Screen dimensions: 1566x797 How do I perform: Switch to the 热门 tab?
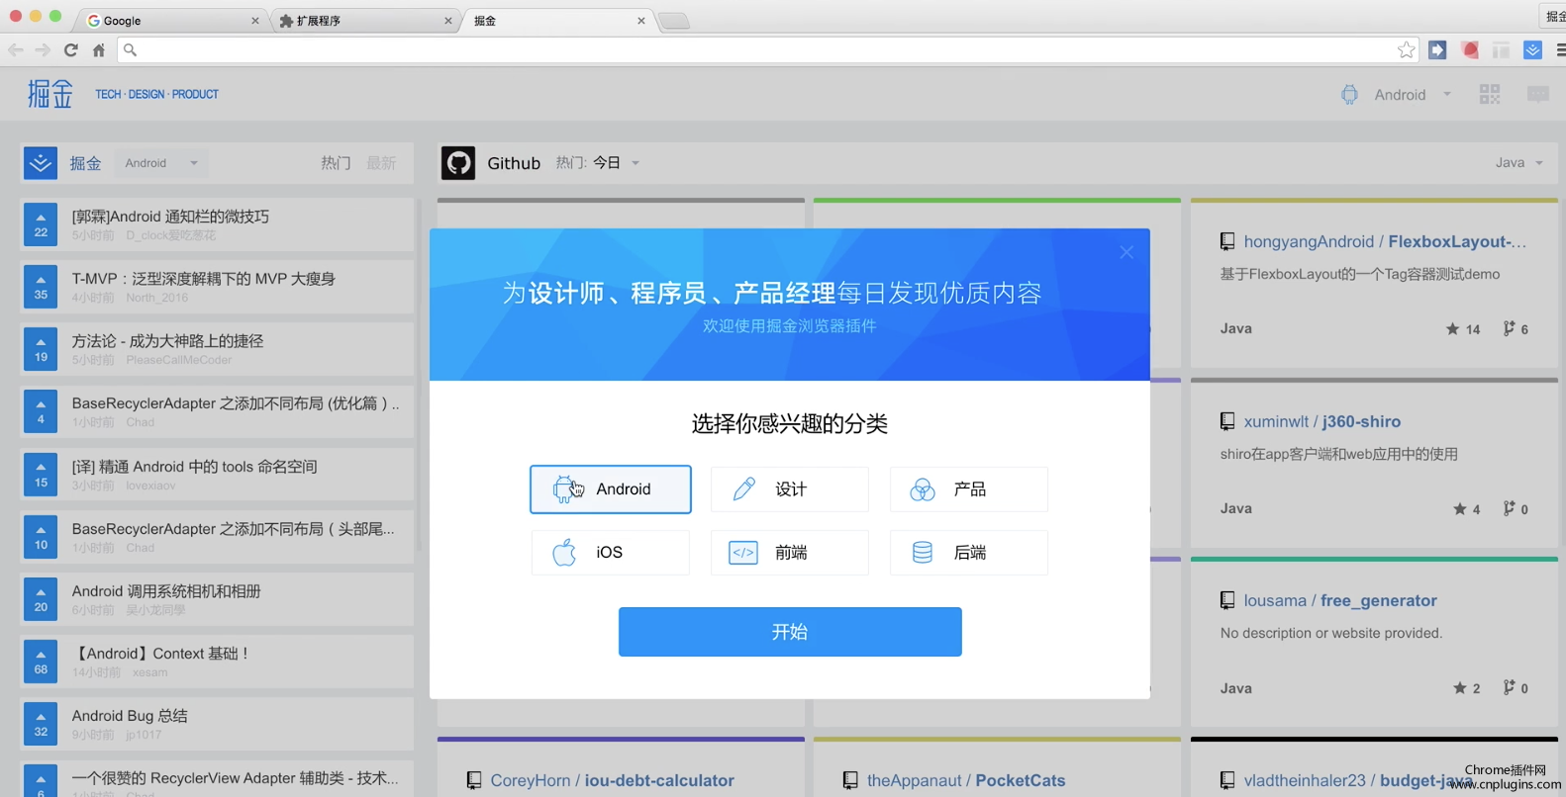336,163
